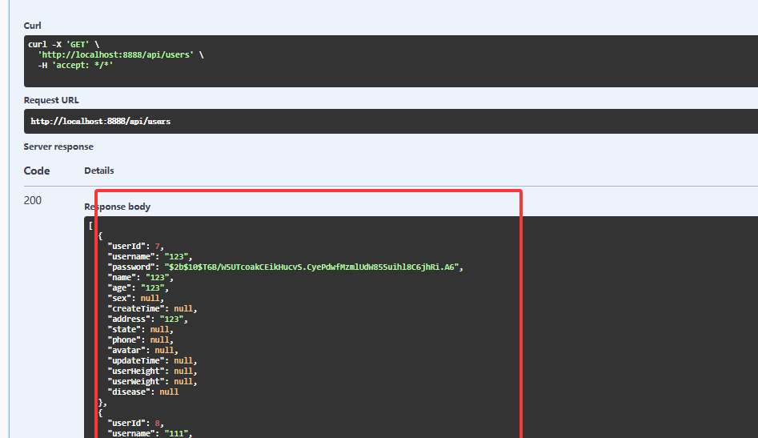Click the "username": "123" line

(x=150, y=257)
